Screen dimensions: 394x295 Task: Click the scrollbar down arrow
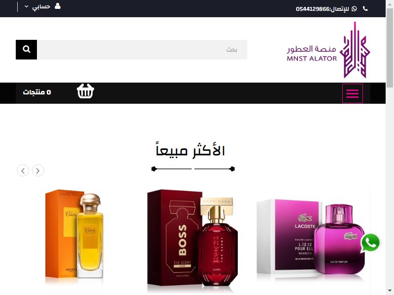tap(390, 291)
